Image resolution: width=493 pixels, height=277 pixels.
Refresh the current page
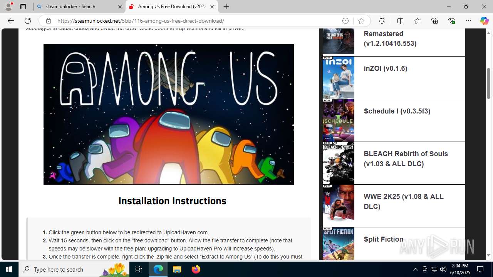click(x=28, y=21)
